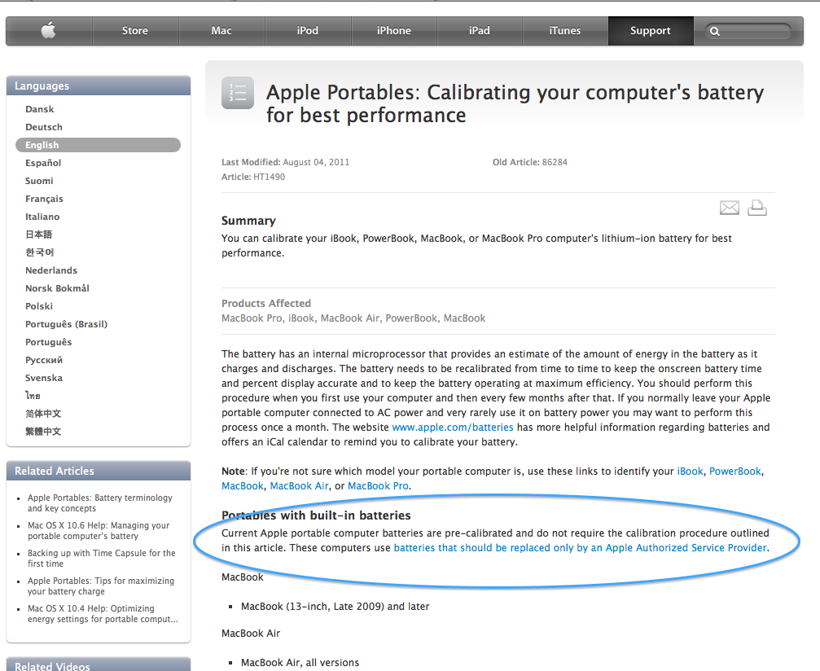Screen dimensions: 820x671
Task: Select Thai ไทย language
Action: click(33, 396)
